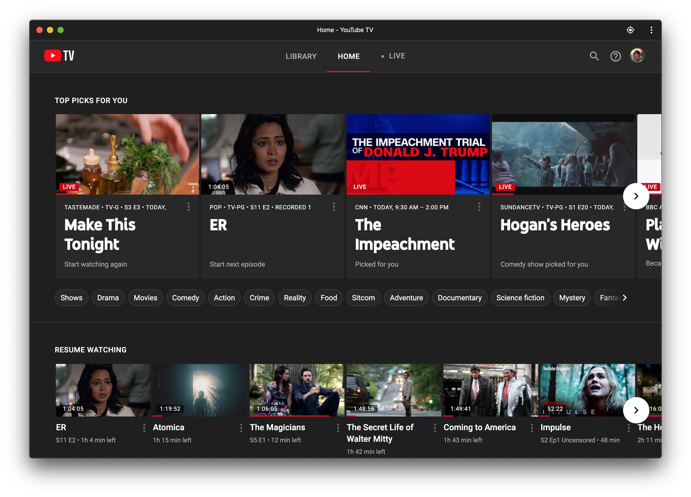This screenshot has height=497, width=691.
Task: Switch to the LIBRARY tab
Action: (x=300, y=56)
